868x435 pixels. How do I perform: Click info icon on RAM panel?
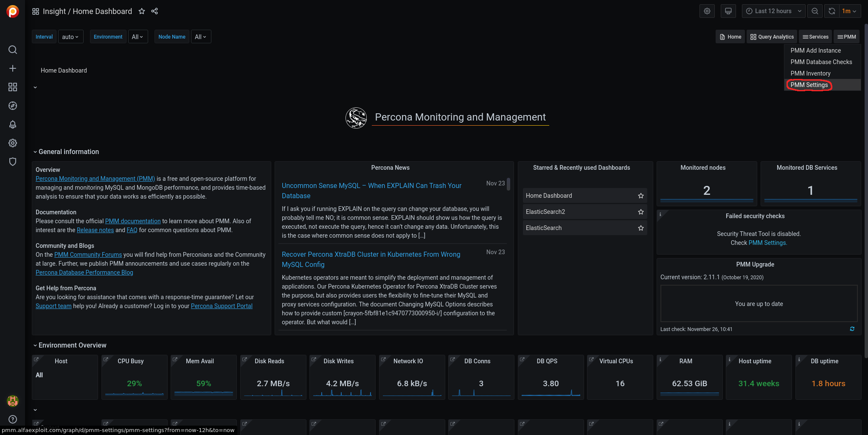point(660,359)
